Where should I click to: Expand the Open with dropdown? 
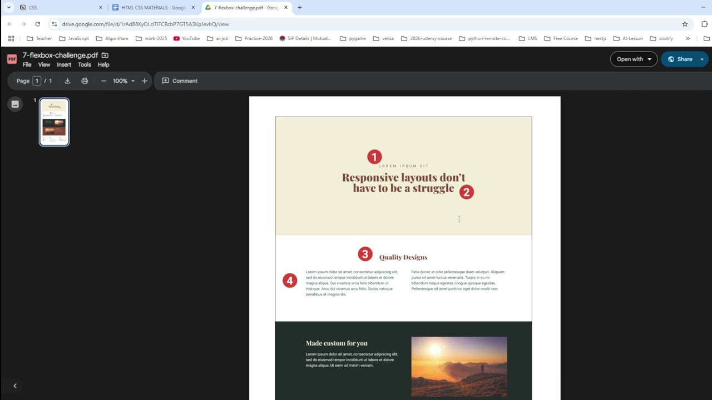634,59
